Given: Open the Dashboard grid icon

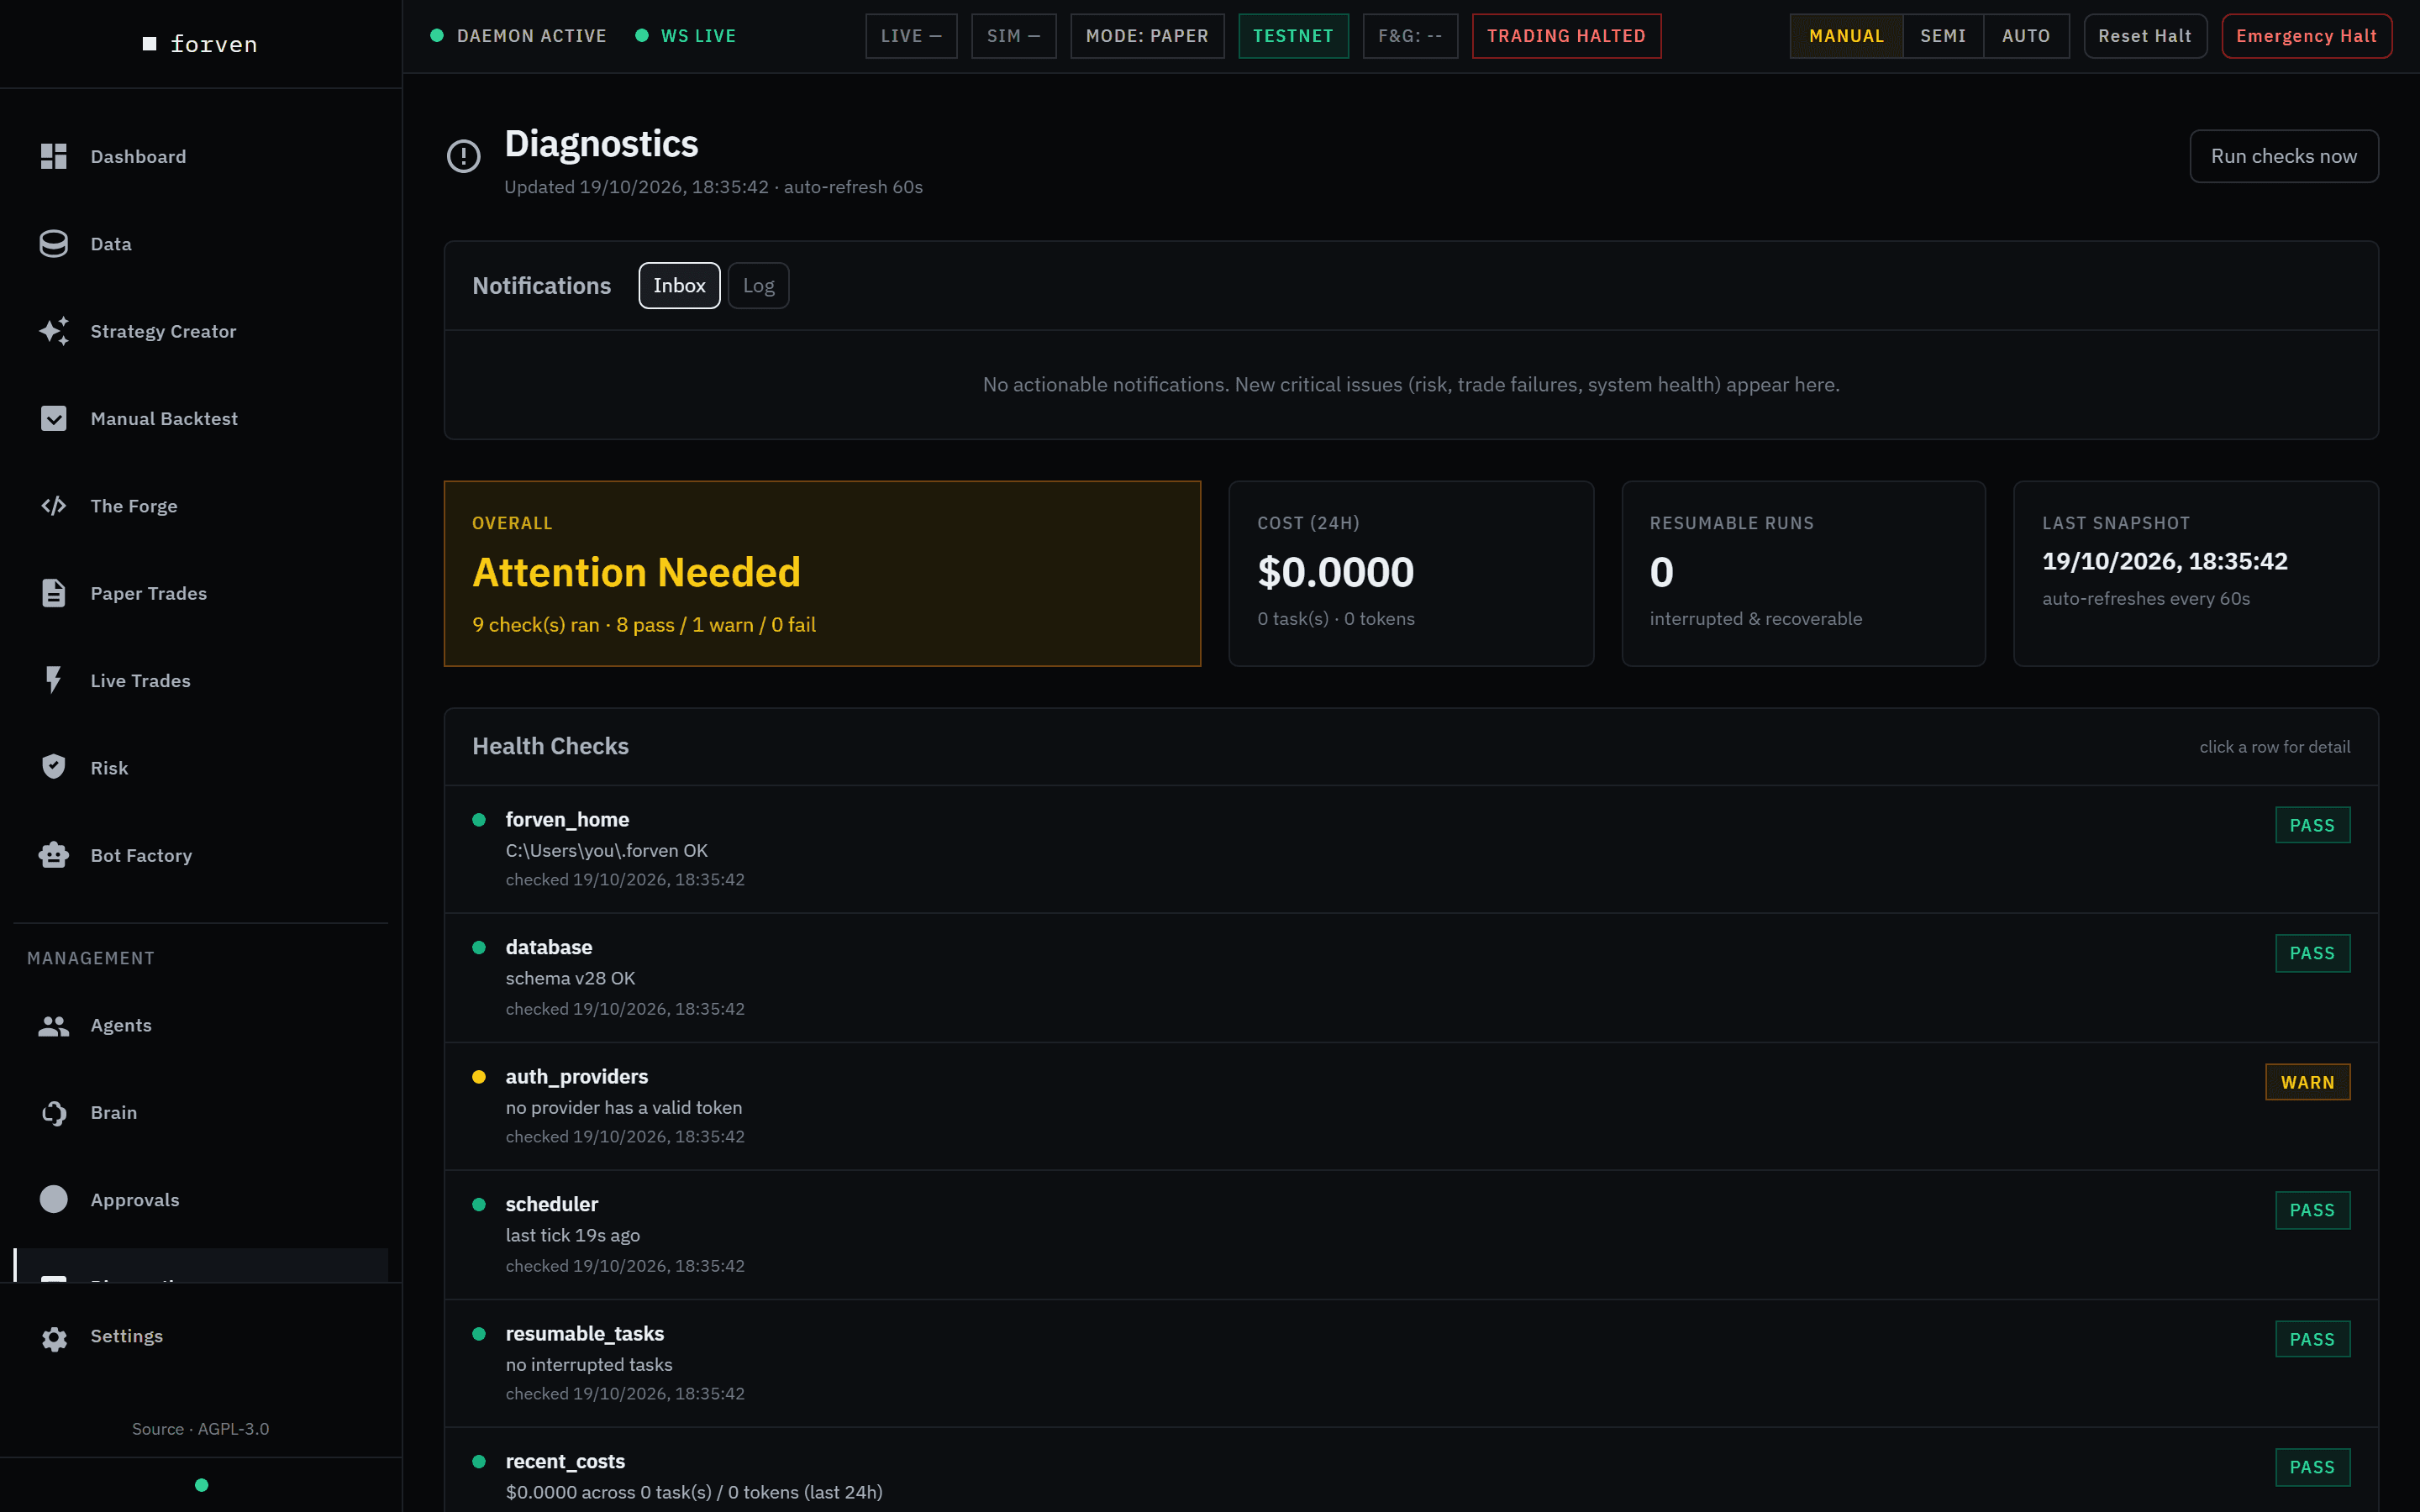Looking at the screenshot, I should tap(54, 156).
